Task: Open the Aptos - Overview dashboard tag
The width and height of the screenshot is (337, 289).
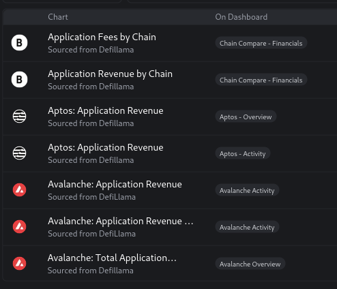Action: 246,117
